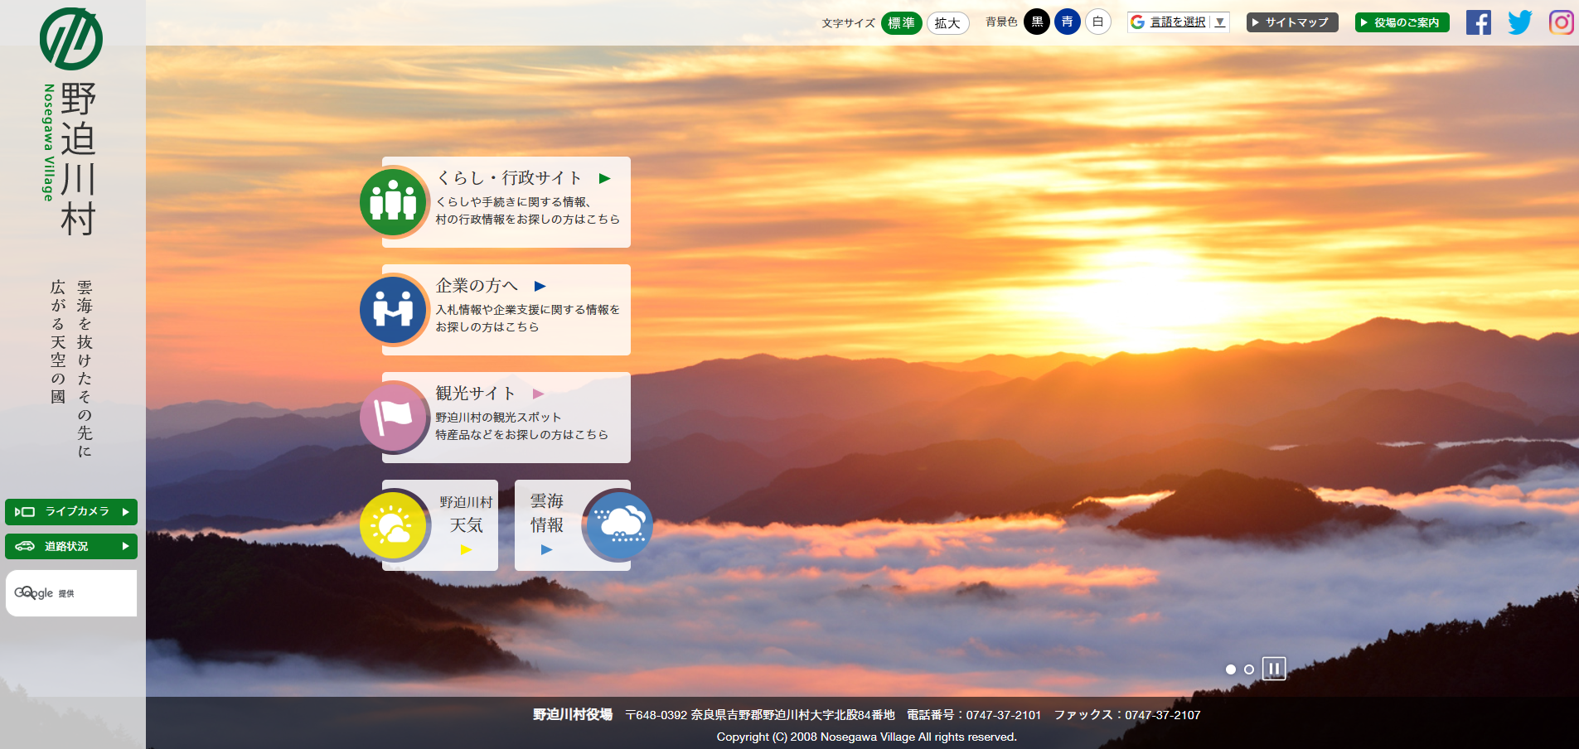Click the Google 提供 search field

[x=71, y=593]
